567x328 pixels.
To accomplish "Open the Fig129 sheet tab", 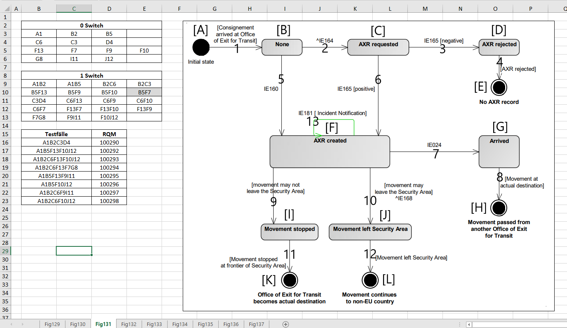I will [52, 324].
